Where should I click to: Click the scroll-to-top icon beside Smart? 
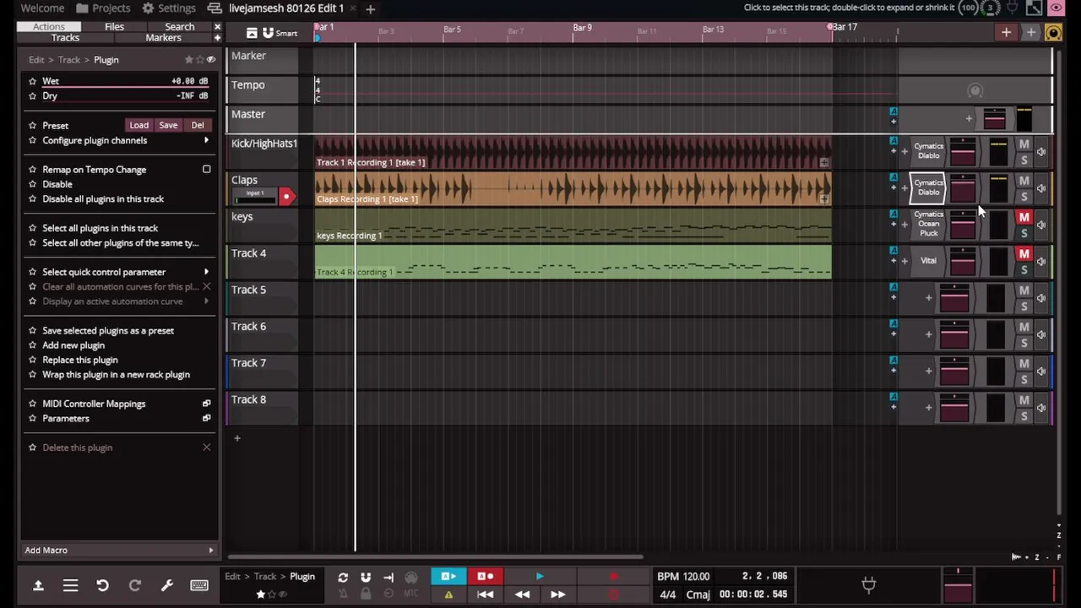252,33
